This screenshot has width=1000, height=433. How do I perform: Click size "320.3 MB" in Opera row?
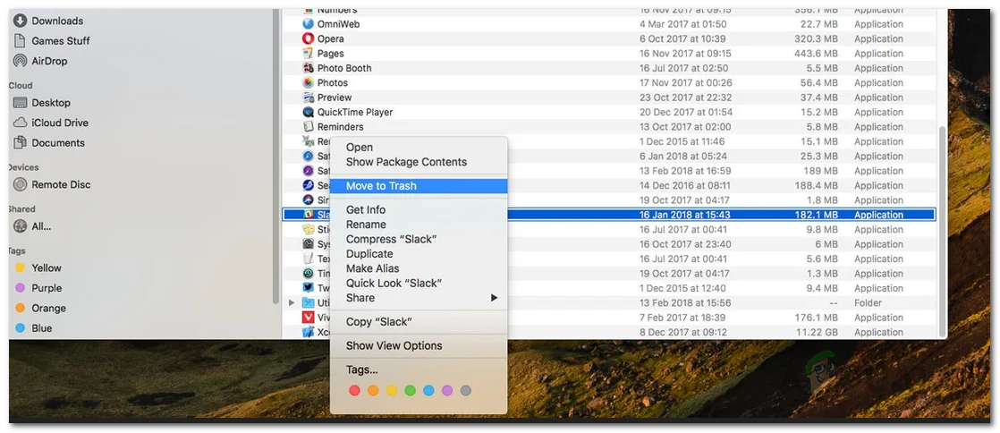(817, 38)
